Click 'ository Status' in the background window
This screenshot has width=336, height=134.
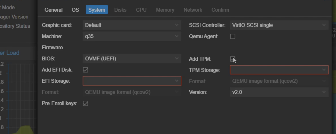coord(15,26)
